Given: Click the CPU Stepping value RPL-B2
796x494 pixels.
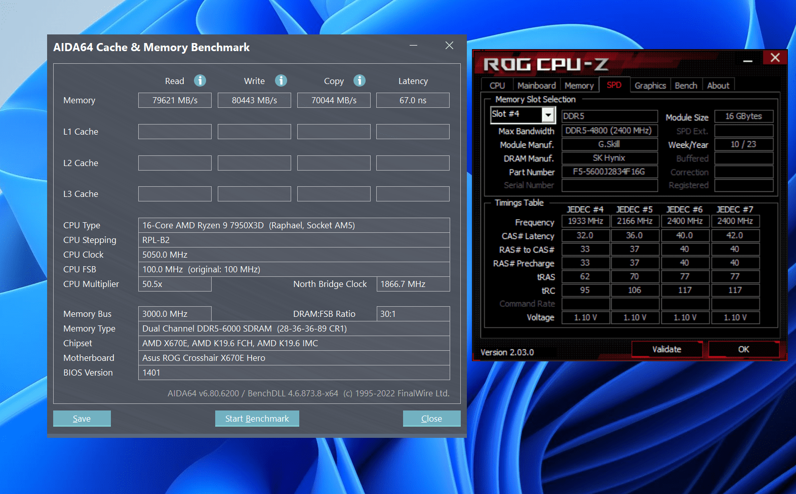Looking at the screenshot, I should [x=294, y=240].
